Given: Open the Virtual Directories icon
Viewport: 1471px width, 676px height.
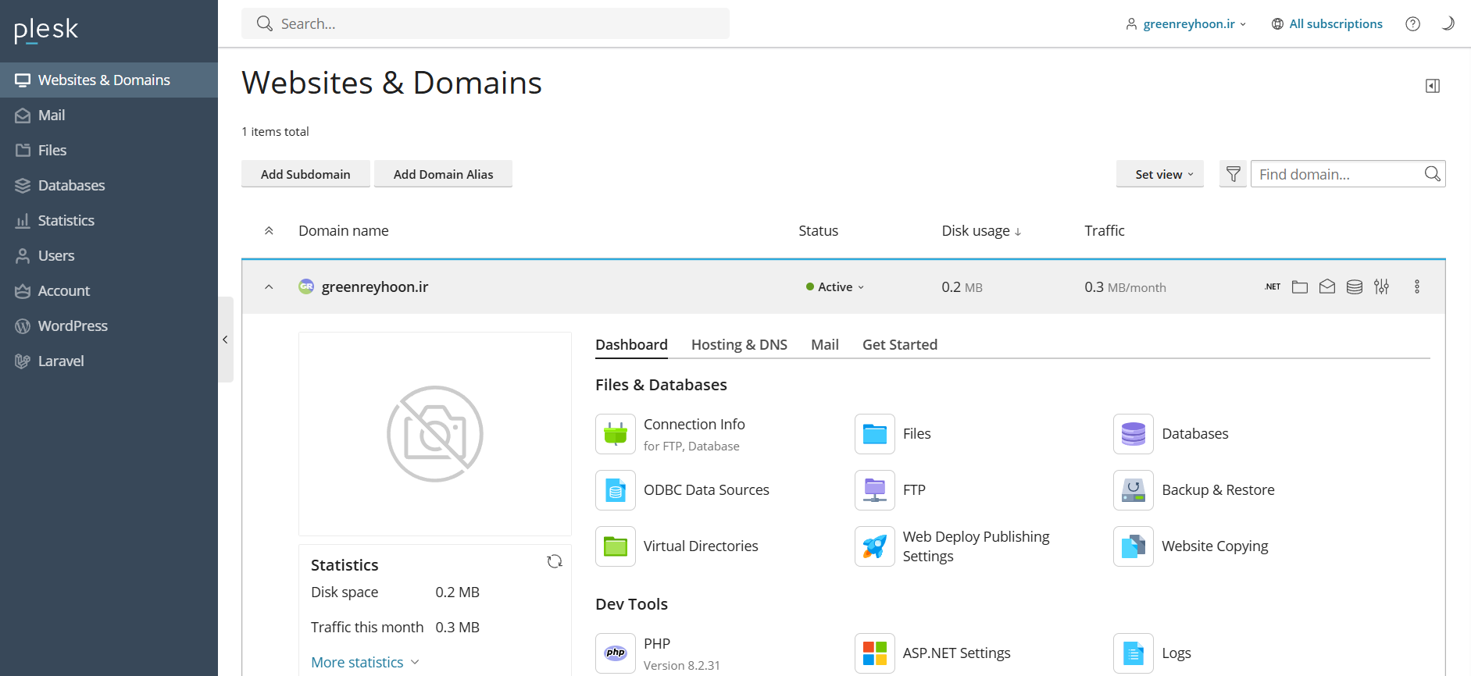Looking at the screenshot, I should click(616, 546).
